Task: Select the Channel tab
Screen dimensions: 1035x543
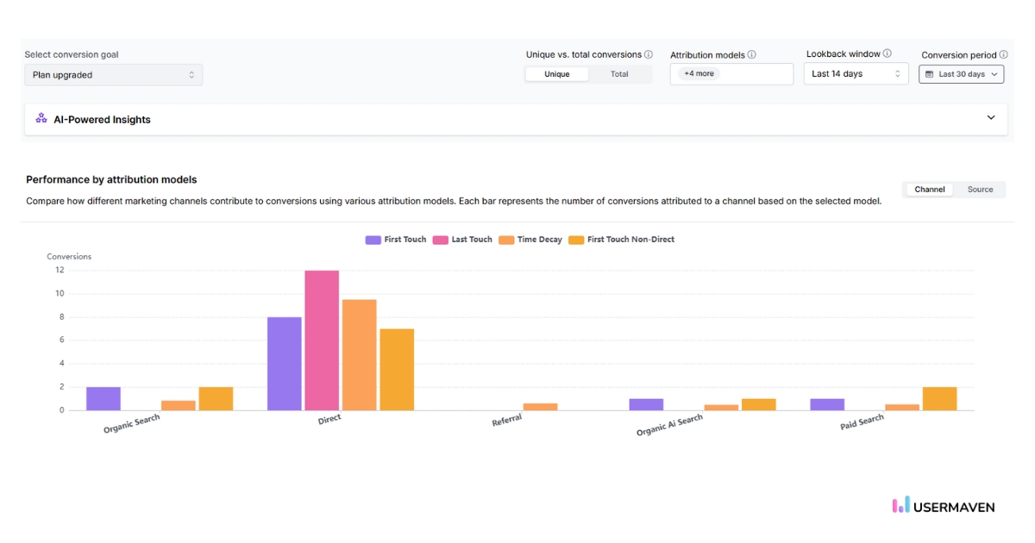Action: pyautogui.click(x=928, y=189)
